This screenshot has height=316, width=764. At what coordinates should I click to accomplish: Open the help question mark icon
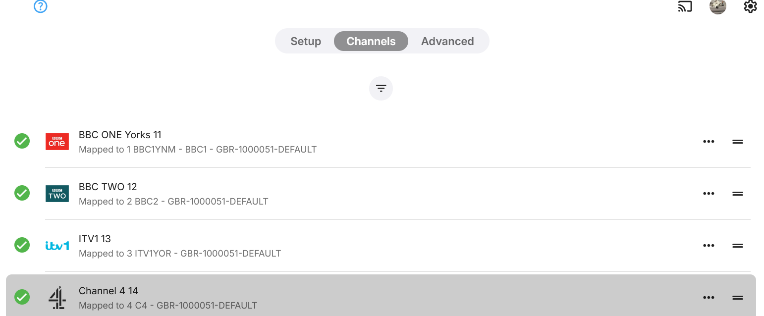tap(40, 6)
